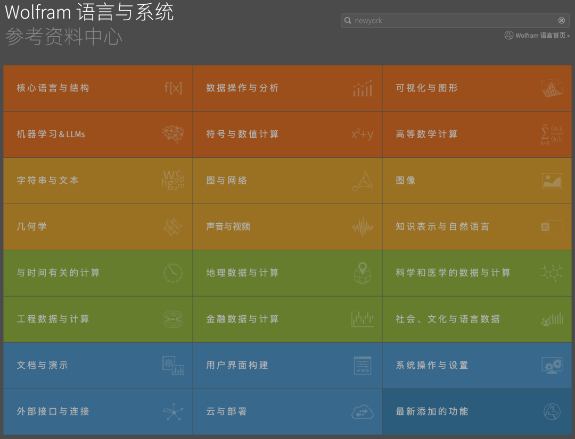This screenshot has height=439, width=575.
Task: Click the waveform icon in 声音与视频
Action: (x=363, y=226)
